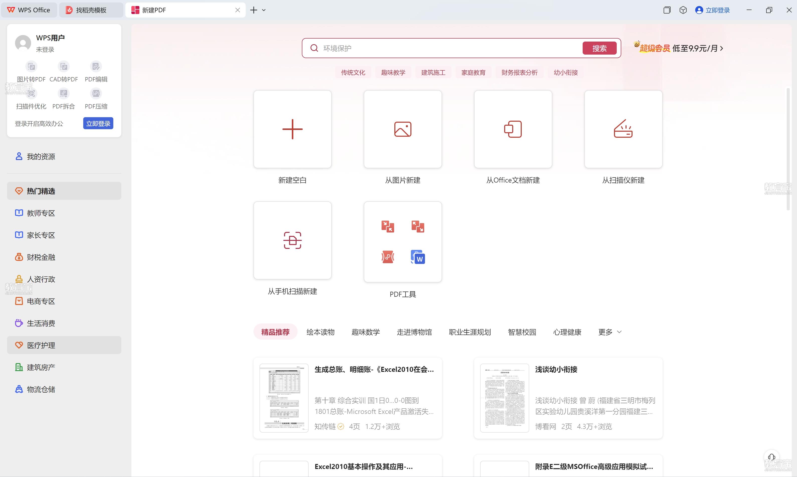Screen dimensions: 797x477
Task: Click 知传链 author name
Action: pyautogui.click(x=325, y=426)
